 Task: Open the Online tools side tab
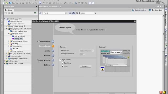tap(166, 35)
